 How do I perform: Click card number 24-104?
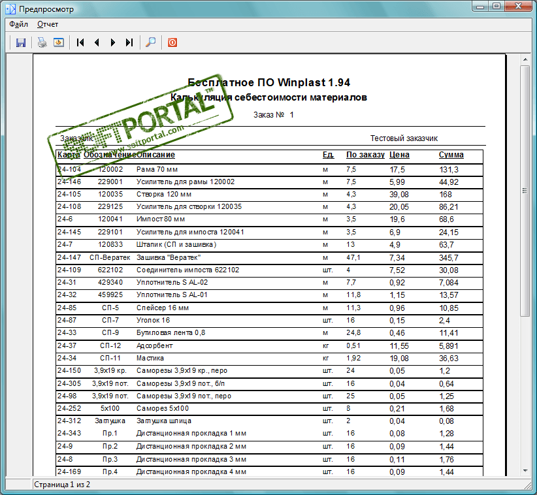69,169
